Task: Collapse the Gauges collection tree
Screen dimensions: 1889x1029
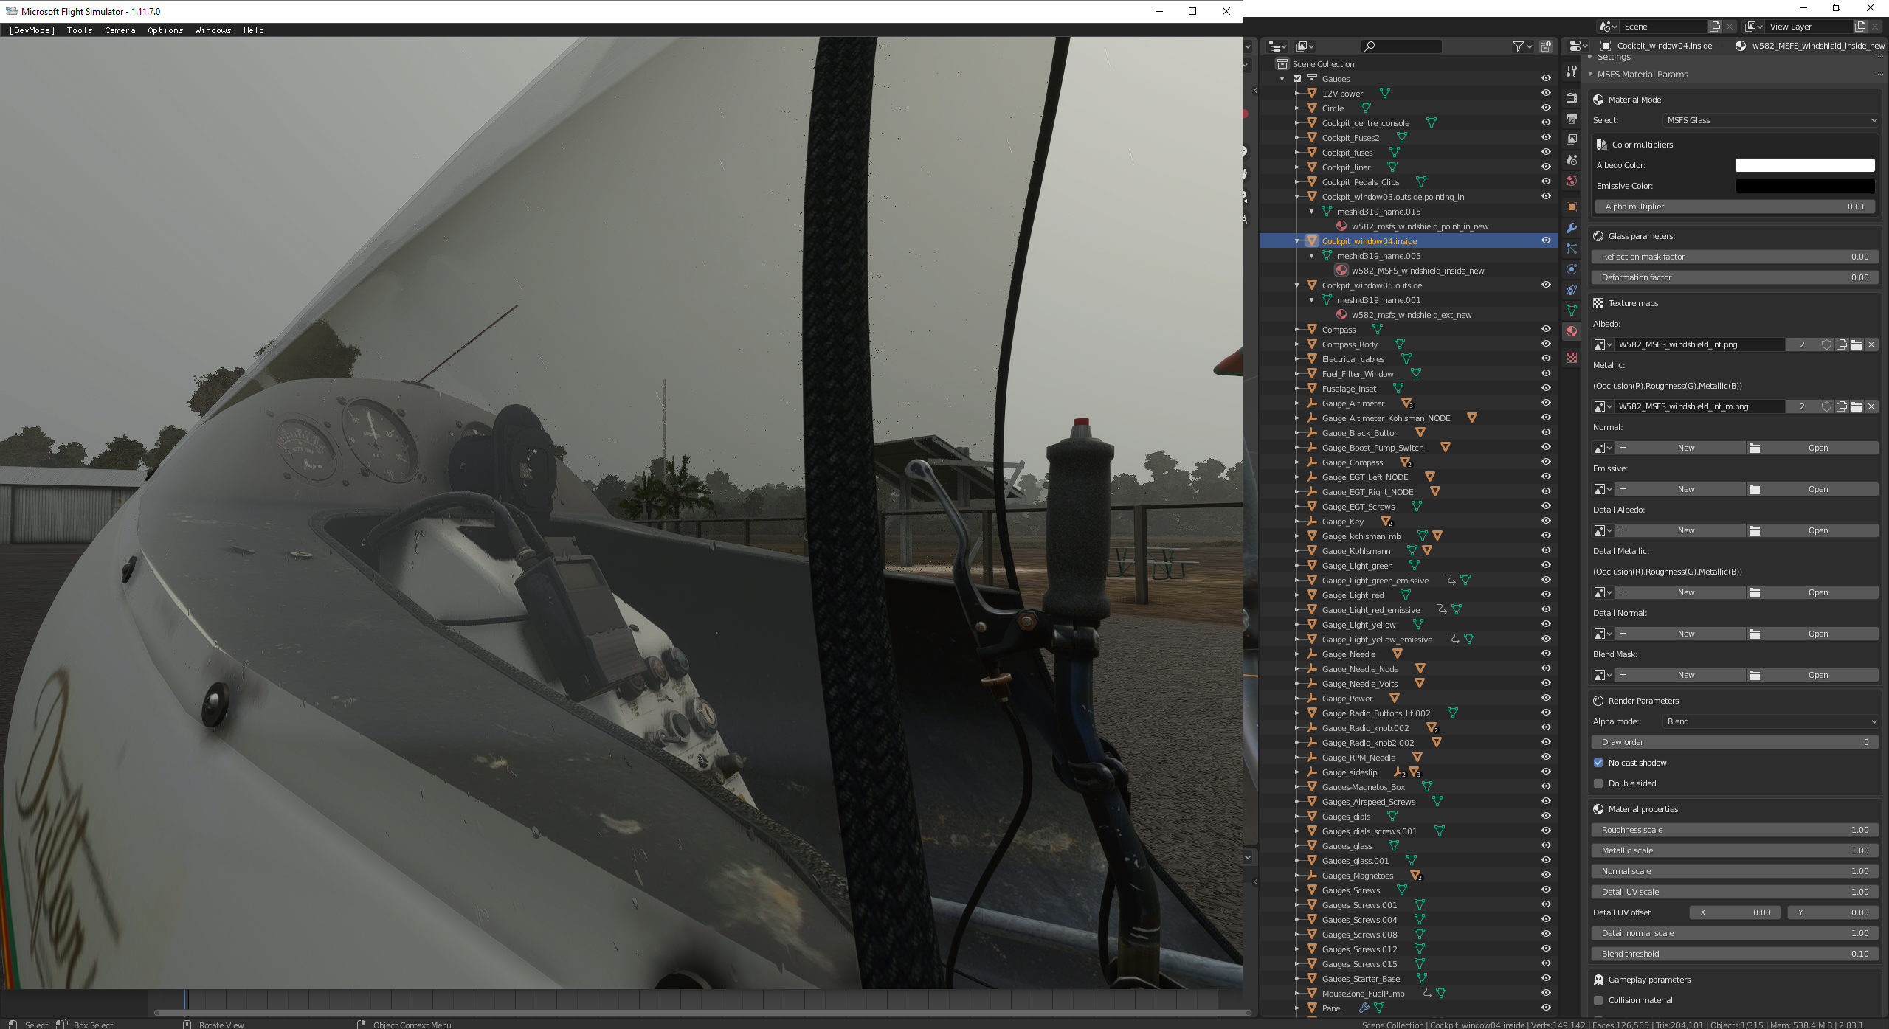Action: coord(1282,79)
